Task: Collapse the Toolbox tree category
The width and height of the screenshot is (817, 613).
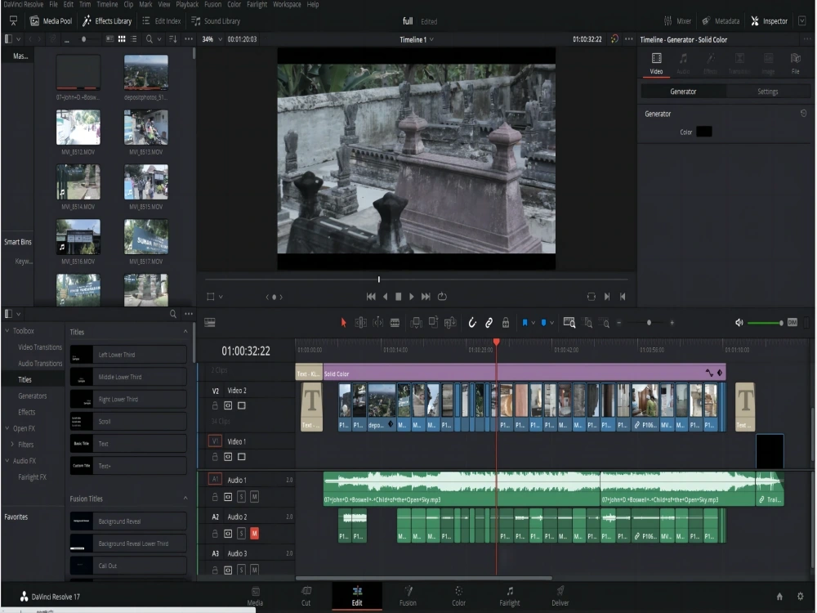Action: 7,330
